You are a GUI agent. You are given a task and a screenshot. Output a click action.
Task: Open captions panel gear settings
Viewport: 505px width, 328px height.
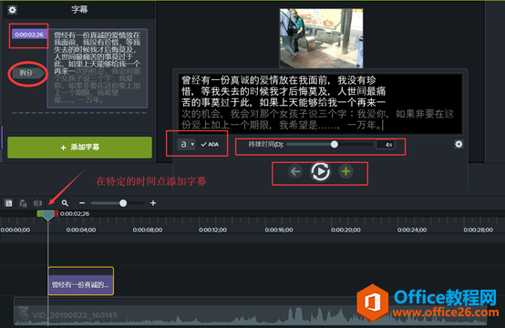[x=12, y=10]
